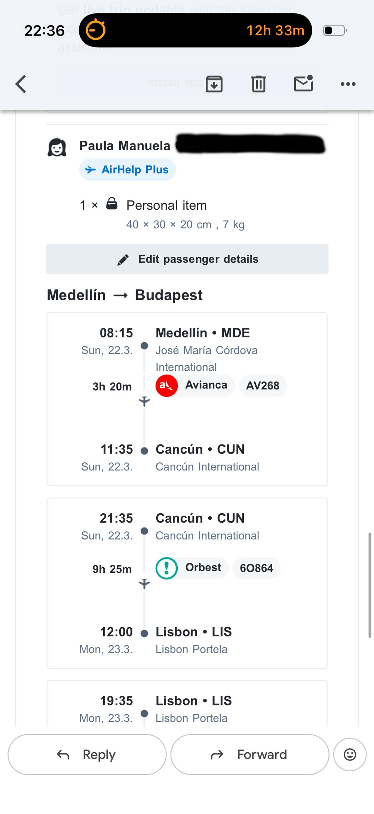Image resolution: width=374 pixels, height=814 pixels.
Task: Mark the email as unread
Action: 303,83
